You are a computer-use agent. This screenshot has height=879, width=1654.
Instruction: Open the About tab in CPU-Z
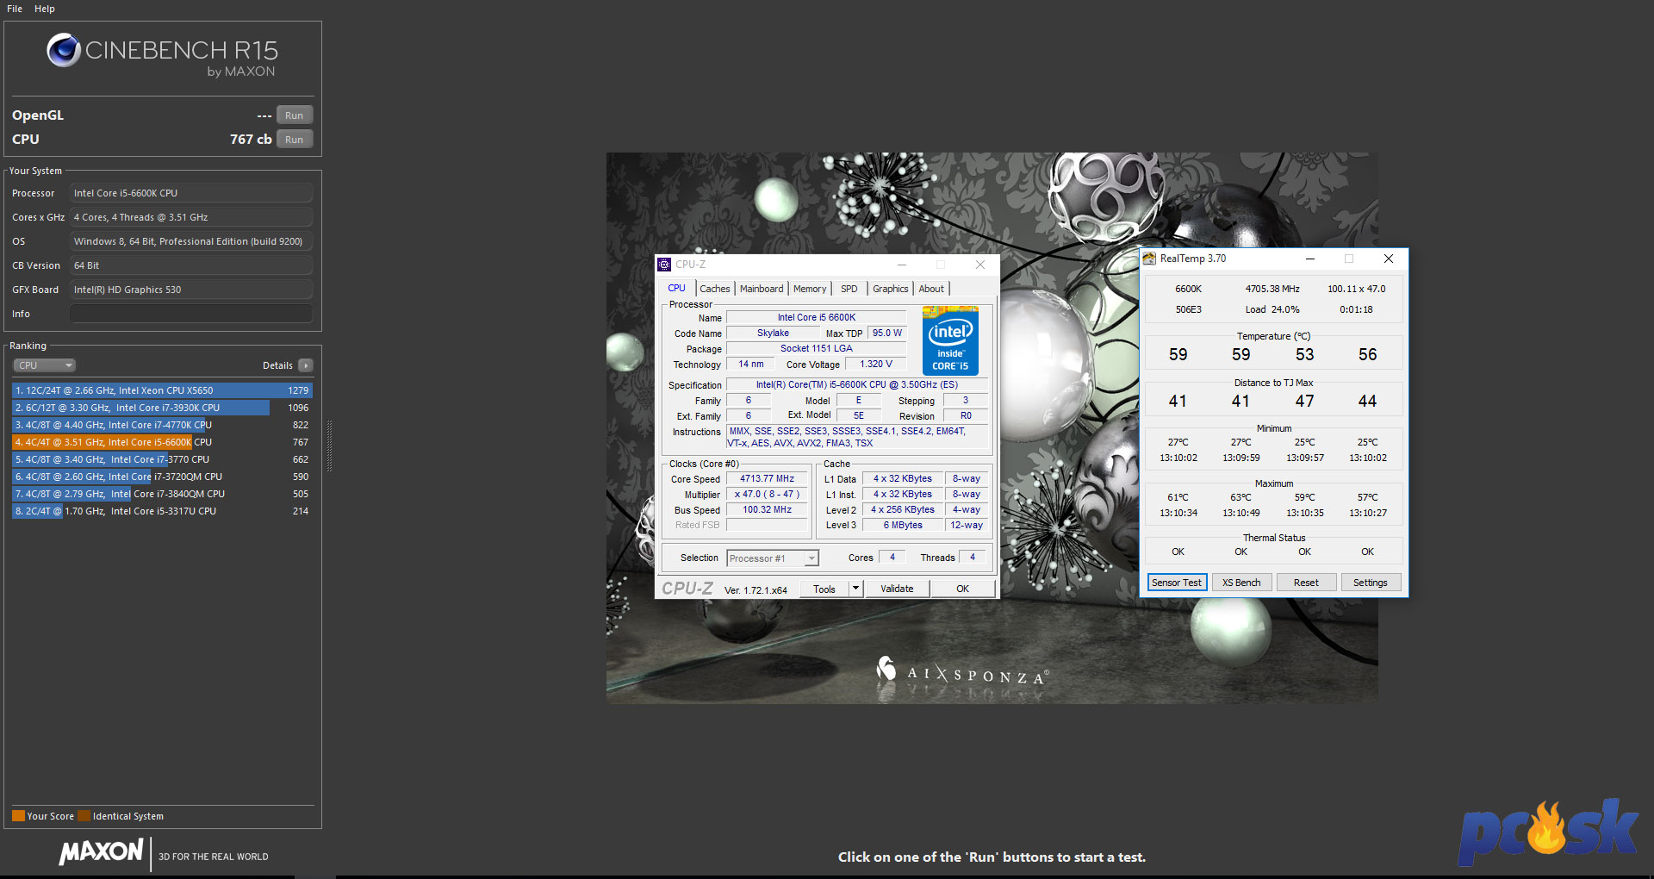point(931,289)
